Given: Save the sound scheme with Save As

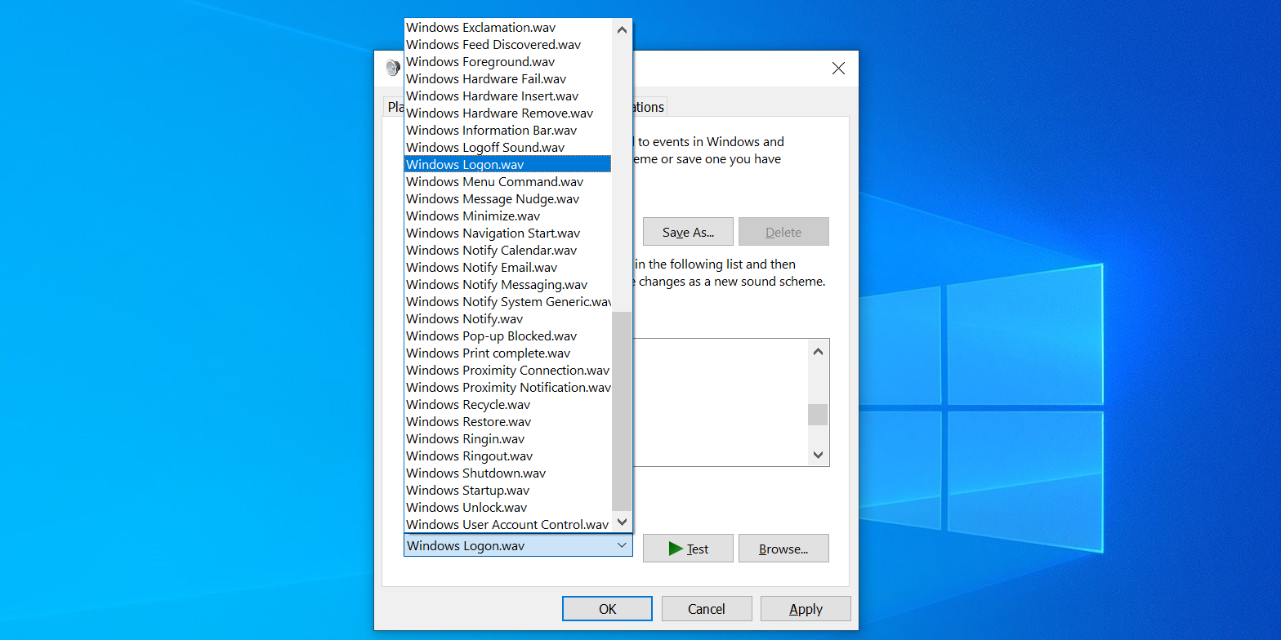Looking at the screenshot, I should pos(688,232).
